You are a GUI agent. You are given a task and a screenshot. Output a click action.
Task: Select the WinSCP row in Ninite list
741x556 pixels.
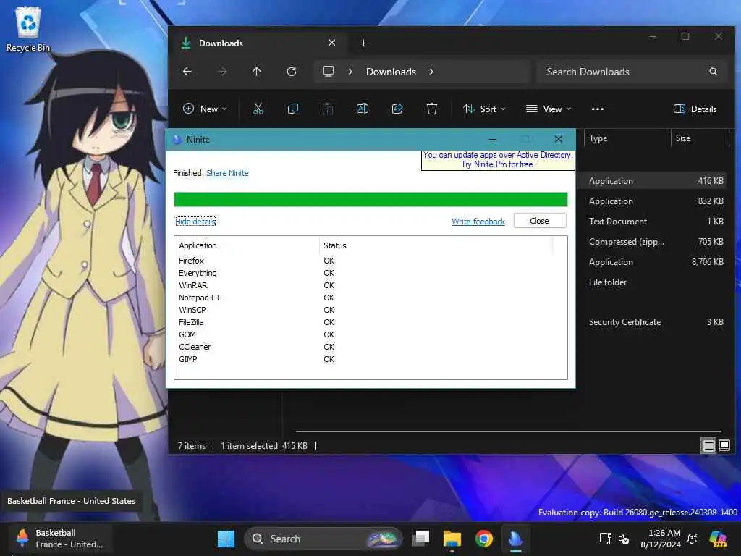(x=370, y=310)
